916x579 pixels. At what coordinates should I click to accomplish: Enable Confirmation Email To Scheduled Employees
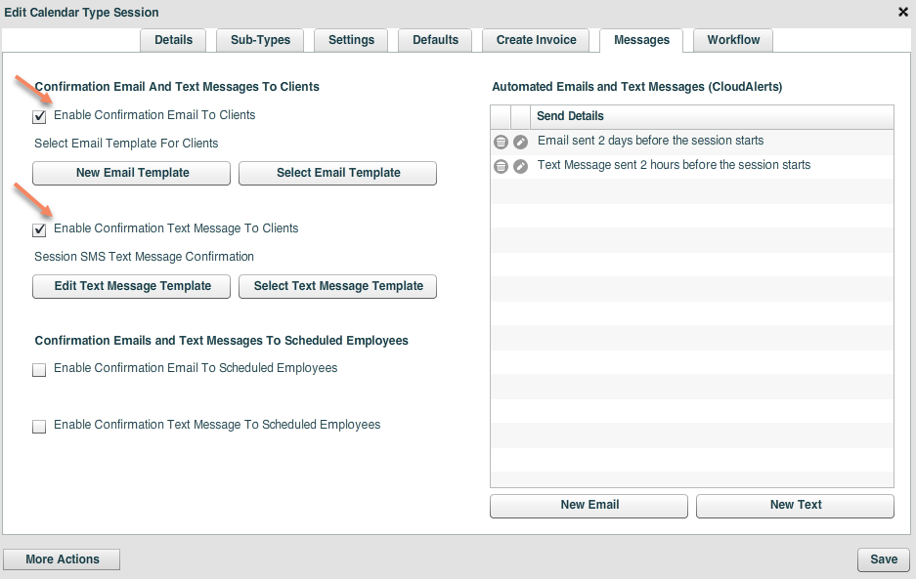tap(39, 369)
